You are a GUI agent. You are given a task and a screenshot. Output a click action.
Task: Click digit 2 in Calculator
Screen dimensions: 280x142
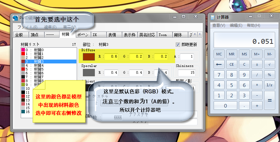[x=232, y=95]
